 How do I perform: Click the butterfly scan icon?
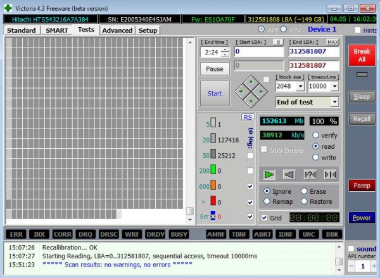[329, 174]
